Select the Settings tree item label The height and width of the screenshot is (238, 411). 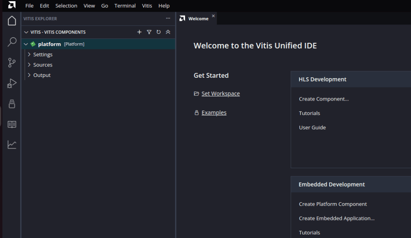pos(43,54)
